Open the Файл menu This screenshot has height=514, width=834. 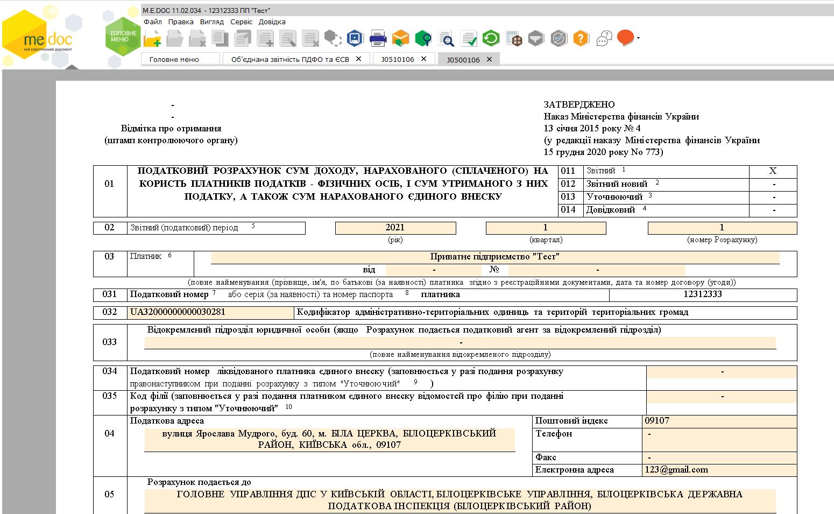(x=153, y=22)
